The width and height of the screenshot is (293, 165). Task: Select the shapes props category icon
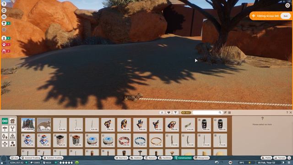tap(12, 144)
